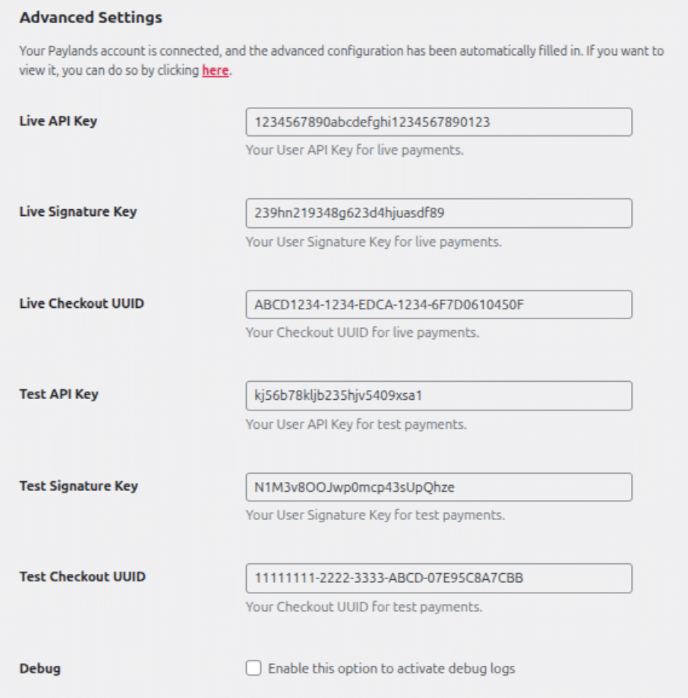Click "Your User Signature Key for test payments" hint

pos(375,516)
